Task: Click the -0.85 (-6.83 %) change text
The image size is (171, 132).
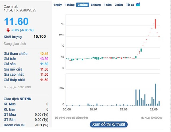Action: click(x=22, y=30)
